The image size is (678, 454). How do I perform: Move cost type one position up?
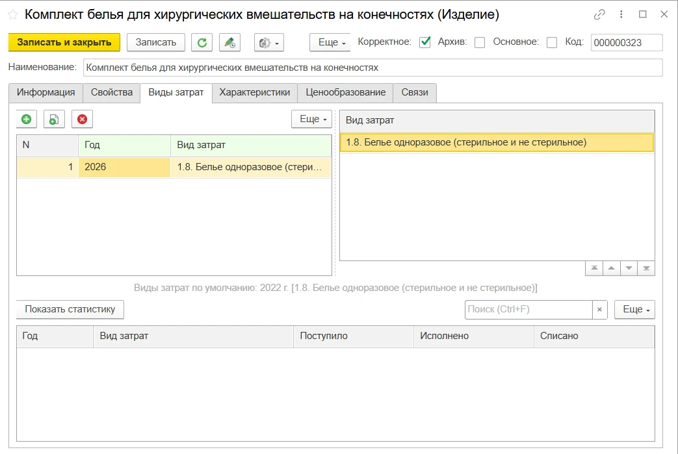[612, 268]
